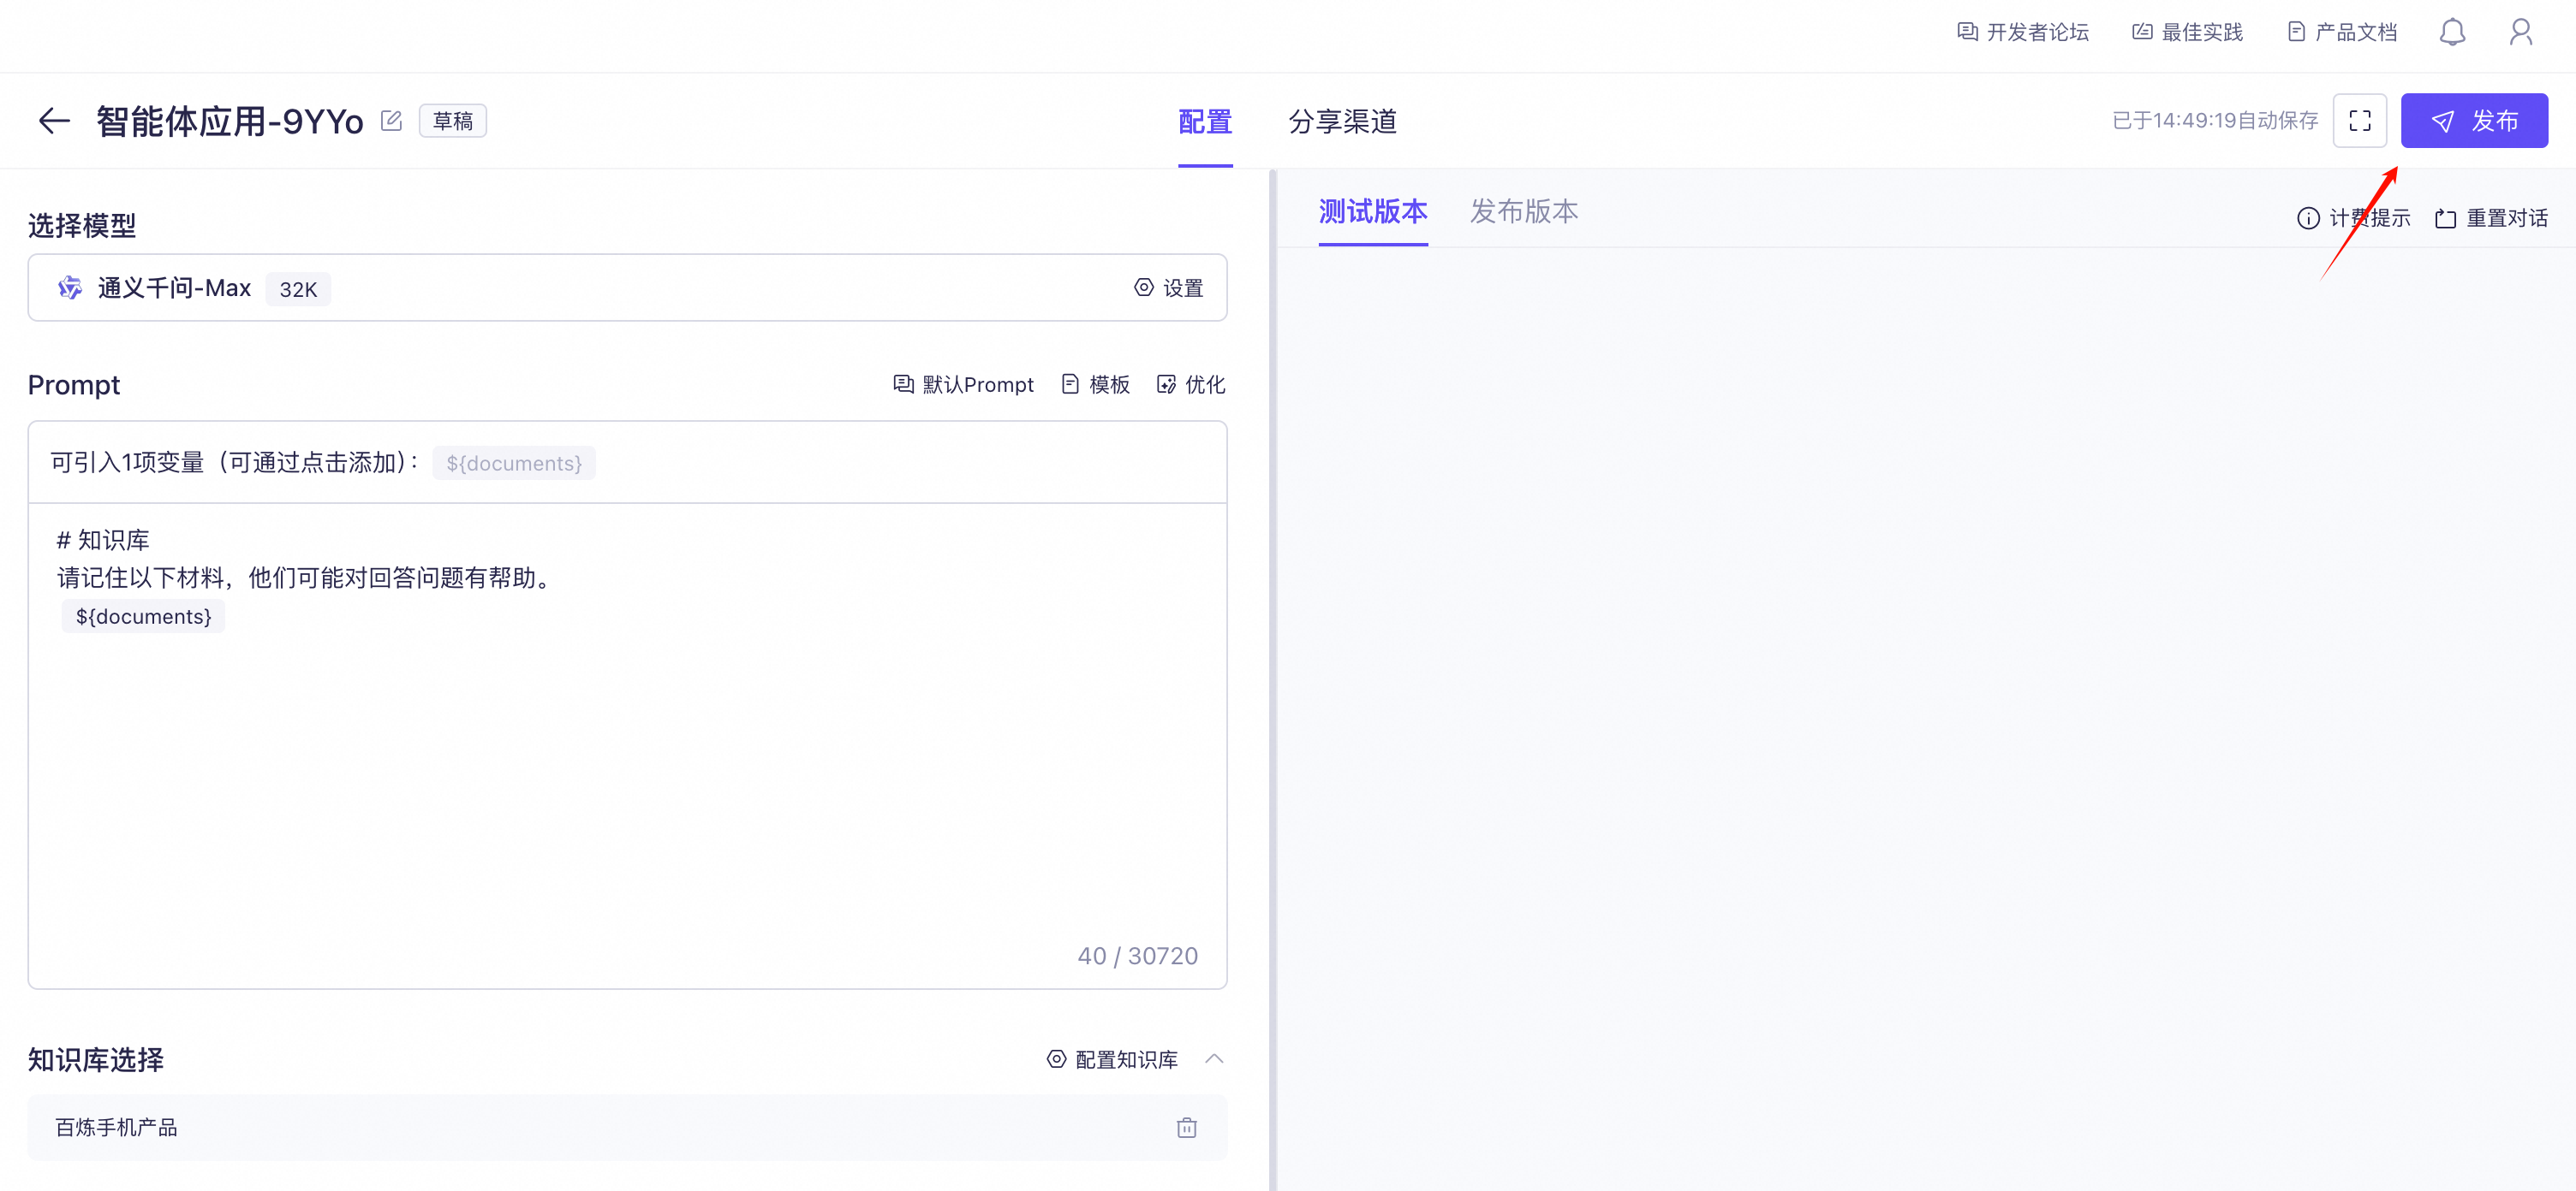Click the 40 / 30720 character counter
The height and width of the screenshot is (1191, 2576).
point(1137,957)
